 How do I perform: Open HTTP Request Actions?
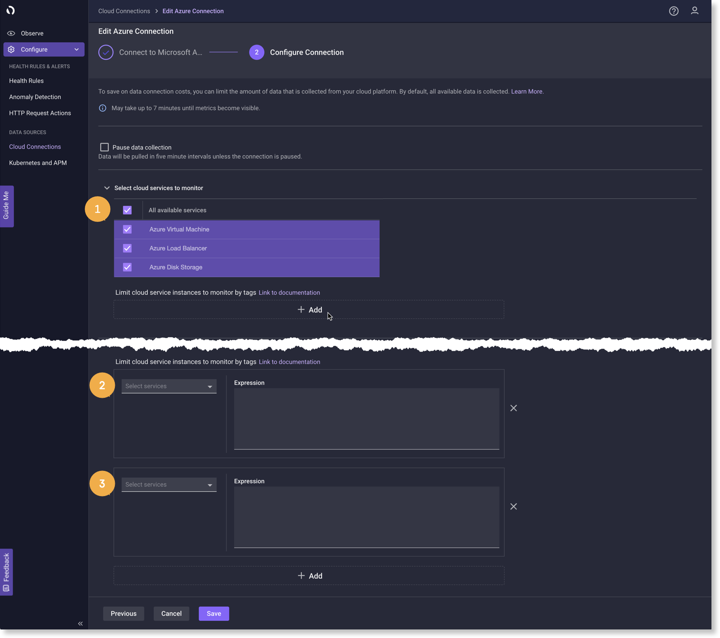[40, 113]
